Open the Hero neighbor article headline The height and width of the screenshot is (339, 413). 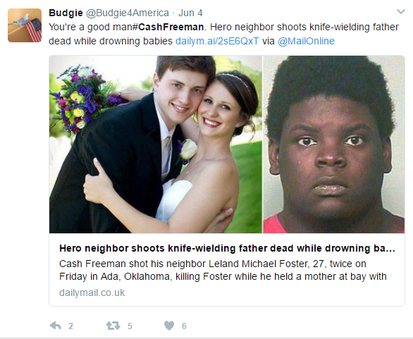click(x=227, y=248)
